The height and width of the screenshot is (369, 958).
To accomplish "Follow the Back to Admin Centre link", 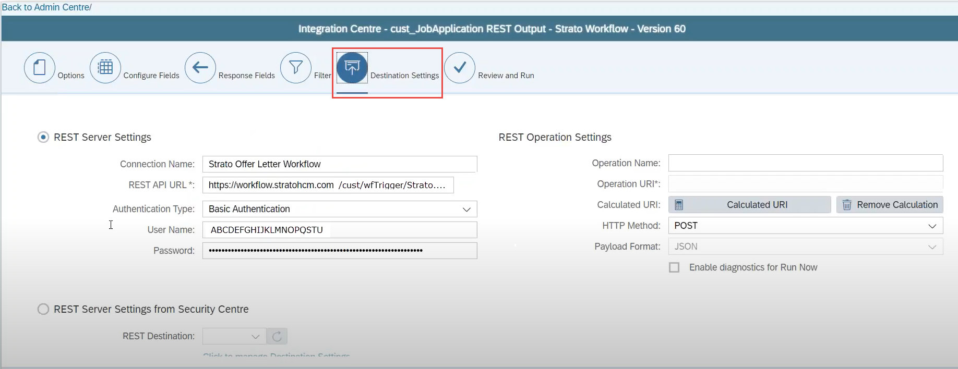I will click(46, 7).
